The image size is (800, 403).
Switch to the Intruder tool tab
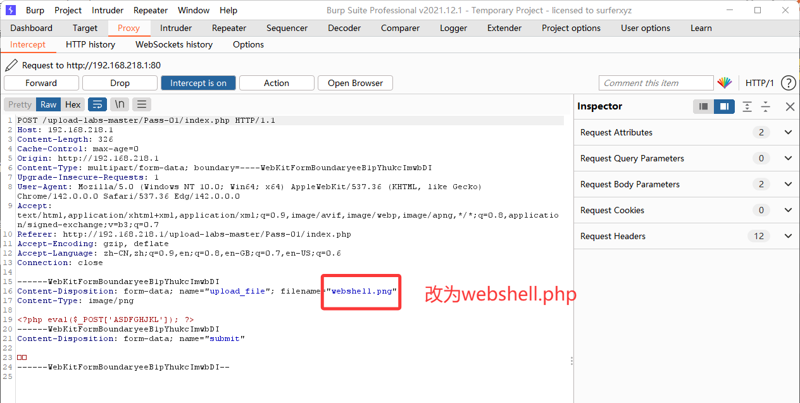(176, 28)
